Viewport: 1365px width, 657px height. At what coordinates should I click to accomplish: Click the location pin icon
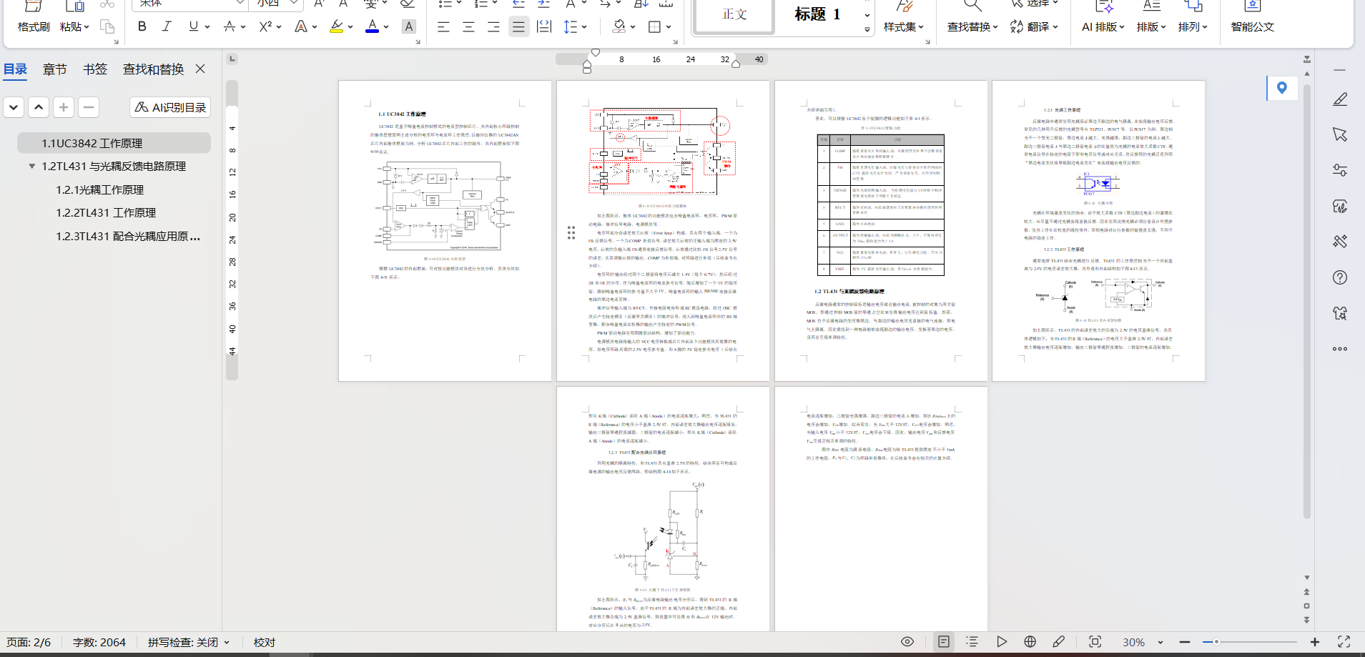[x=1281, y=88]
